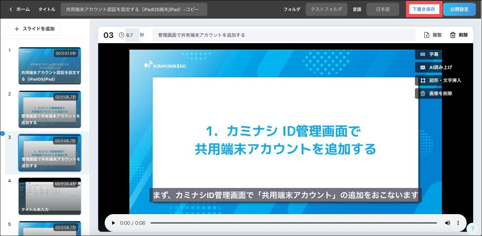Click the タイトル label in header
The height and width of the screenshot is (236, 482).
[x=47, y=9]
